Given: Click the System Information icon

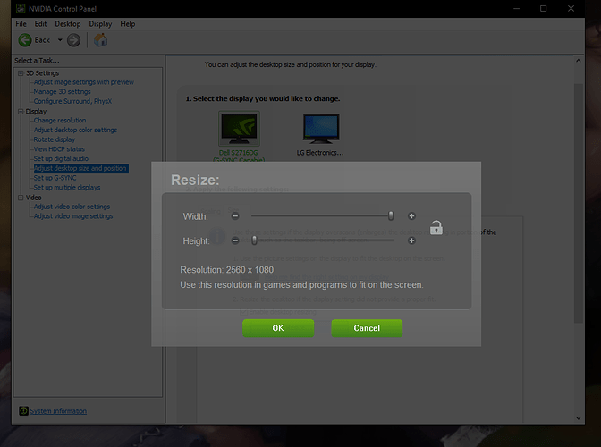Looking at the screenshot, I should point(23,410).
